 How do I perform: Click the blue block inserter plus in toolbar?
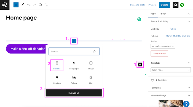click(16, 5)
